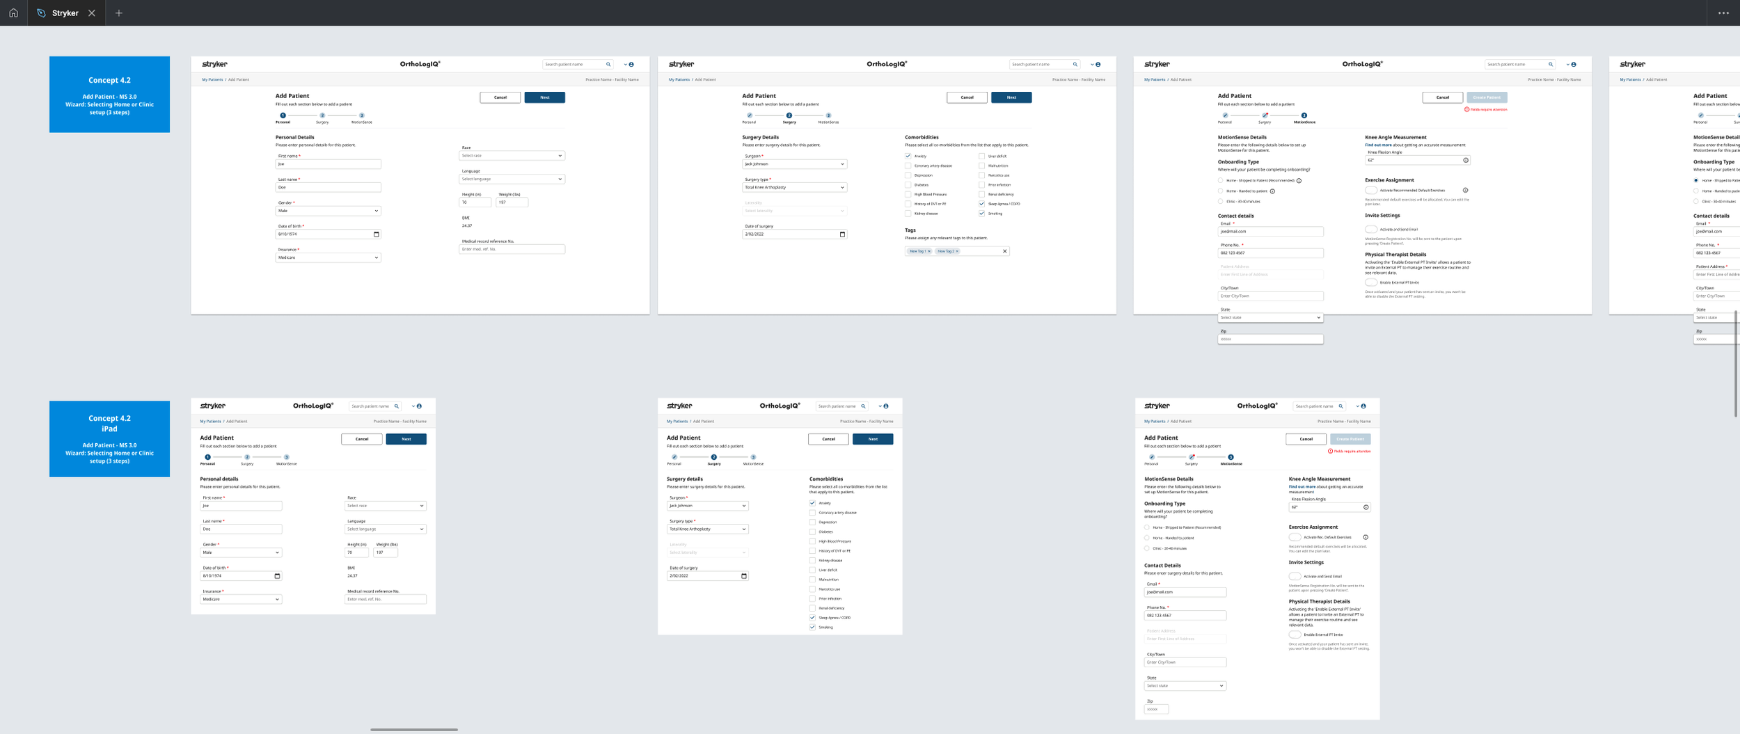Click search magnifier in desktop Surgery frame
Screen dimensions: 1740x734
pyautogui.click(x=1075, y=64)
